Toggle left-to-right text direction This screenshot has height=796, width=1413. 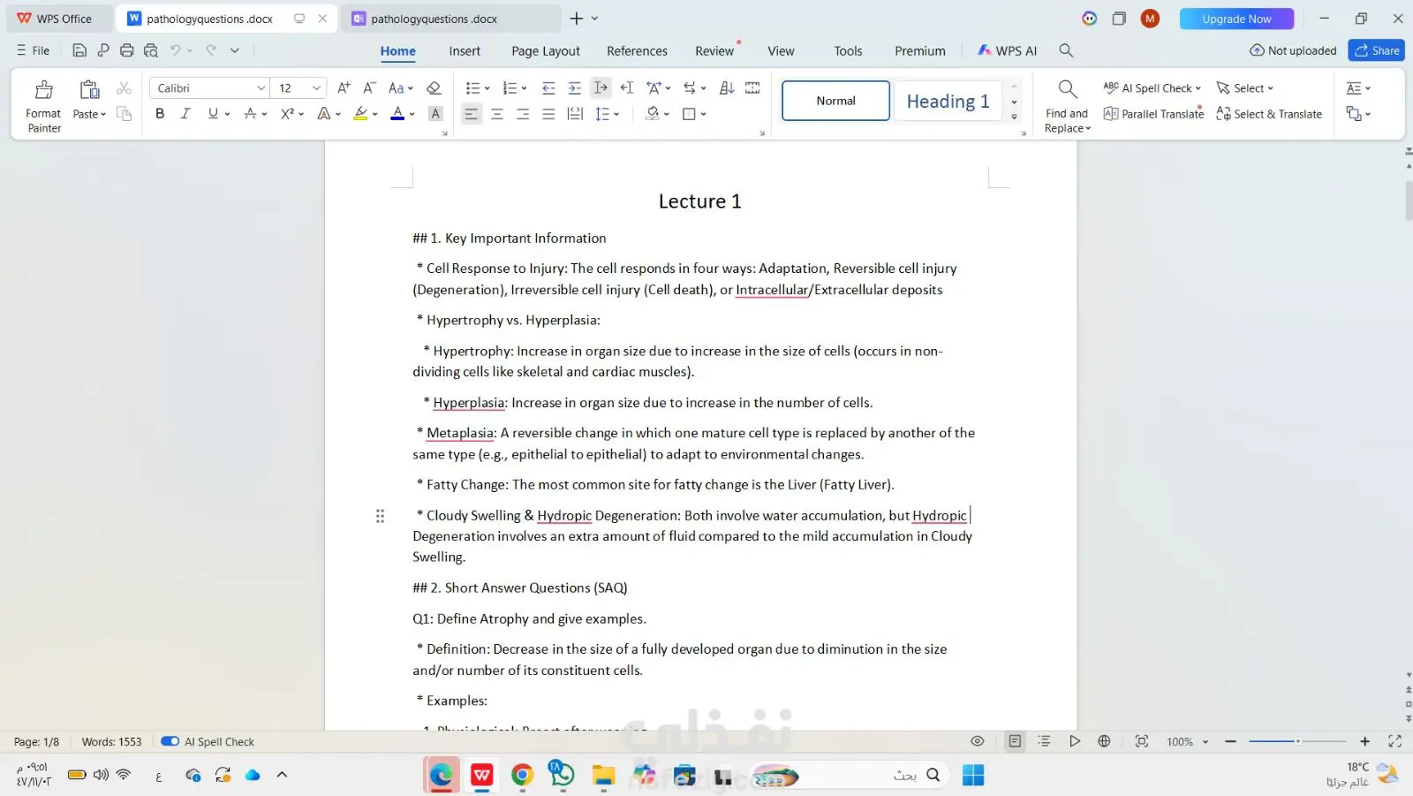coord(601,87)
